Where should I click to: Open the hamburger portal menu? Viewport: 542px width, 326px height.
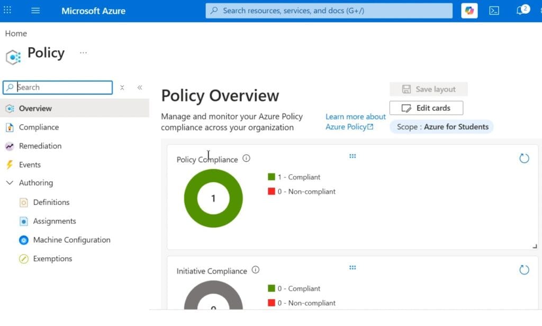pyautogui.click(x=35, y=11)
